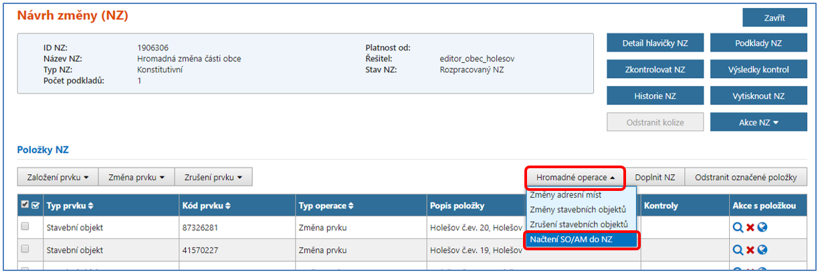Show item 41570227 on map via globe icon
This screenshot has width=820, height=273.
point(762,250)
